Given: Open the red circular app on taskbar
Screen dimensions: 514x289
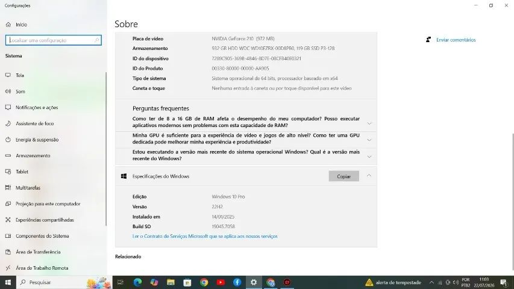Looking at the screenshot, I should pyautogui.click(x=287, y=282).
